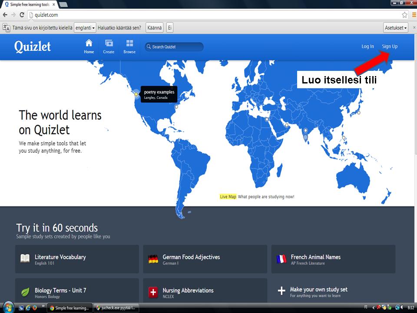This screenshot has width=417, height=313.
Task: Expand the englanti language dropdown
Action: 85,28
